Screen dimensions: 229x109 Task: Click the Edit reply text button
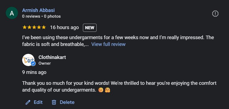(x=38, y=102)
